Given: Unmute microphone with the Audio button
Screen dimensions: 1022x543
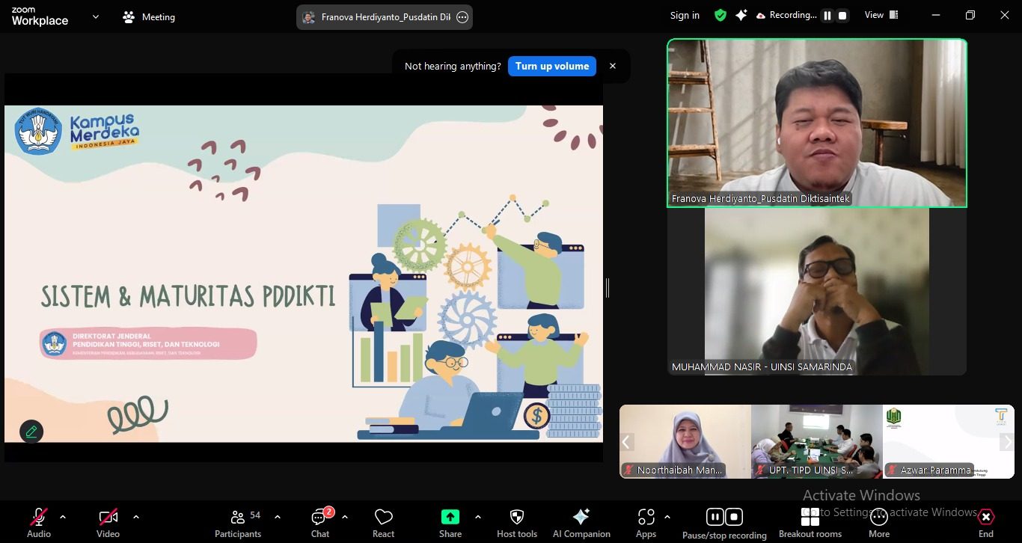Looking at the screenshot, I should tap(39, 523).
